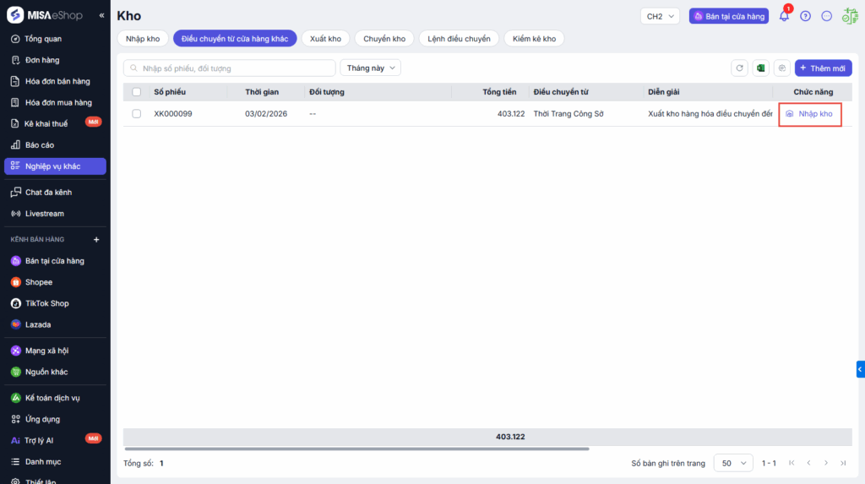
Task: Change records per page dropdown 50
Action: 733,463
